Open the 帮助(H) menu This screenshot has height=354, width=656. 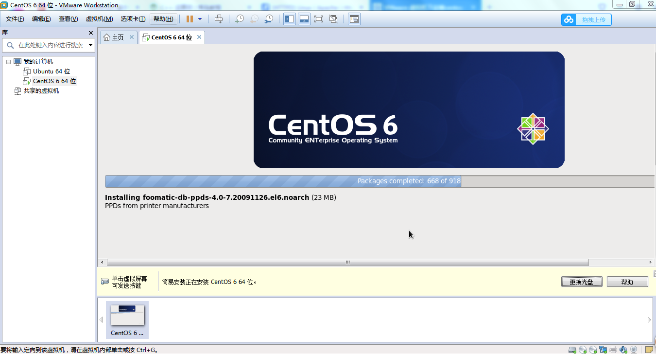163,19
